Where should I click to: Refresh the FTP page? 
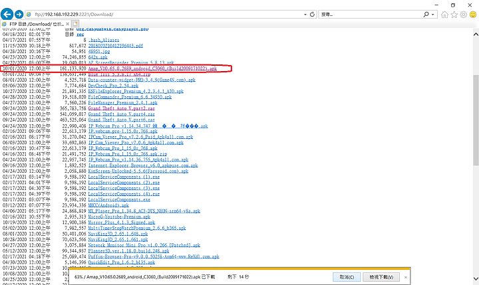[x=312, y=15]
